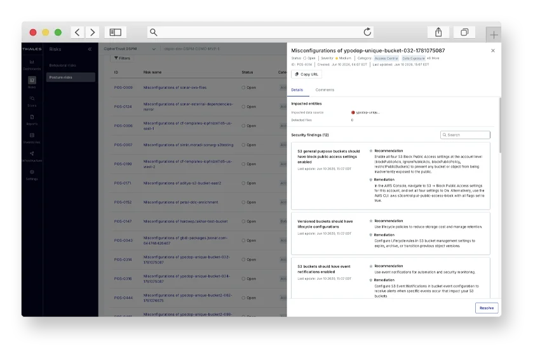The height and width of the screenshot is (349, 540).
Task: Open the Dashboards sidebar icon
Action: [x=32, y=62]
